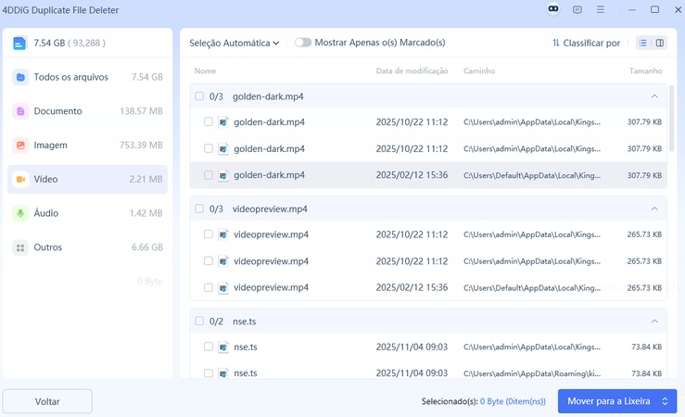Collapse the videopreview.mp4 group chevron
685x417 pixels.
(654, 208)
